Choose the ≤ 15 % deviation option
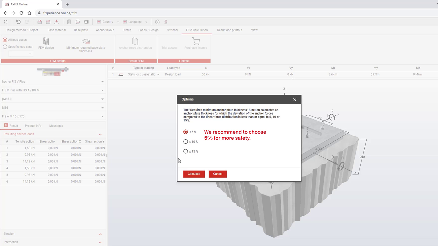 pyautogui.click(x=186, y=151)
